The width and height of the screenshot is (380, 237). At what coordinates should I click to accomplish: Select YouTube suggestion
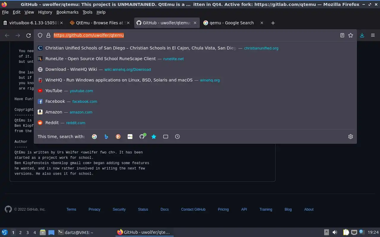pos(195,91)
